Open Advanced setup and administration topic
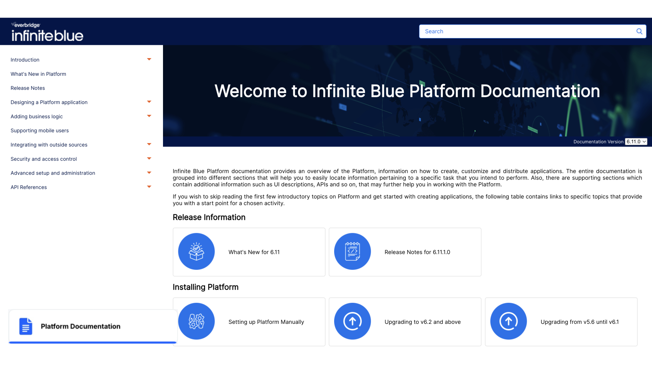 click(53, 173)
